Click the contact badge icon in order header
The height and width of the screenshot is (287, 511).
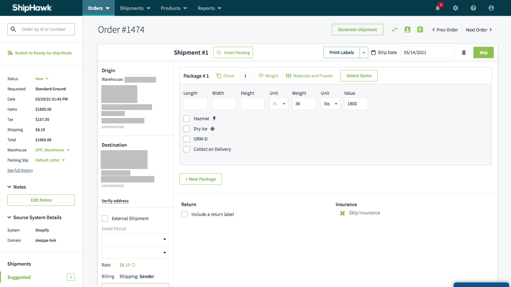coord(408,30)
